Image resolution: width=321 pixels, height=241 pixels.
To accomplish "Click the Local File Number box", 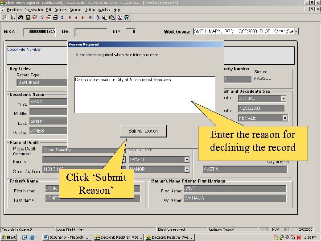I will coord(37,55).
